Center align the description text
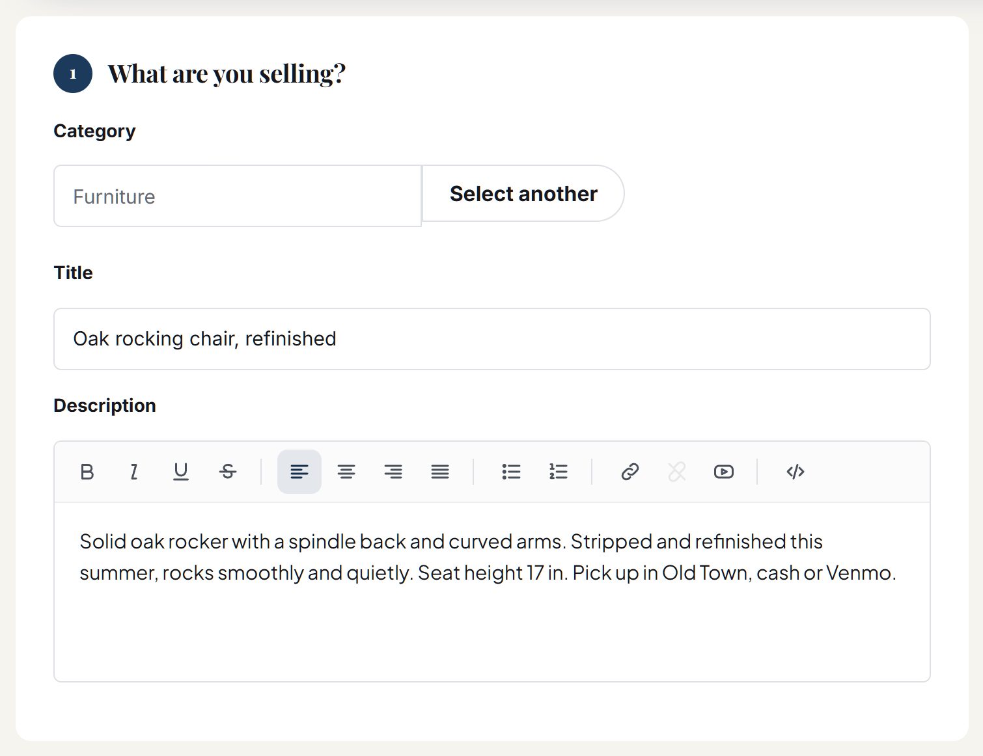983x756 pixels. pyautogui.click(x=346, y=472)
